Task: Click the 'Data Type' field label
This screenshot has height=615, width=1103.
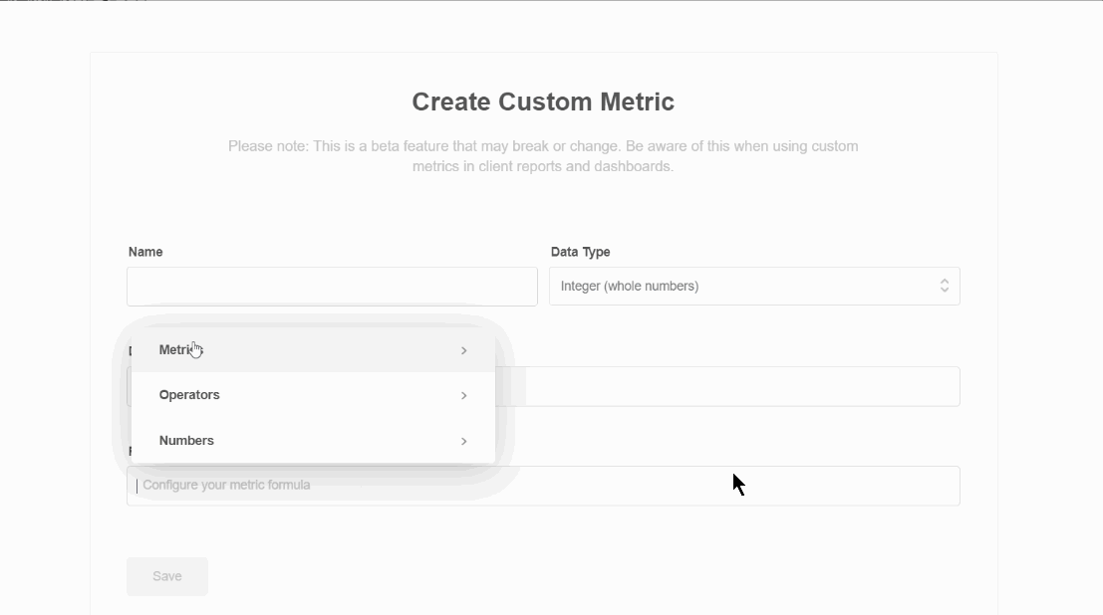Action: [580, 252]
